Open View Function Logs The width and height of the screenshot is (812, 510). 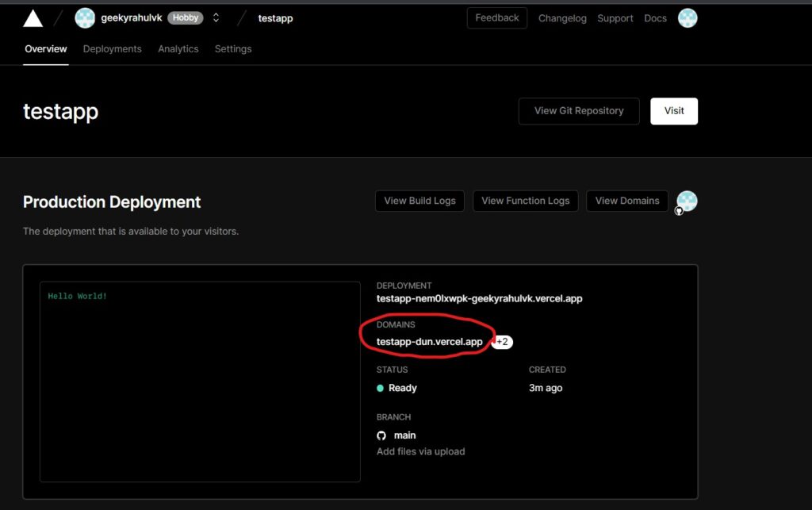pyautogui.click(x=526, y=201)
